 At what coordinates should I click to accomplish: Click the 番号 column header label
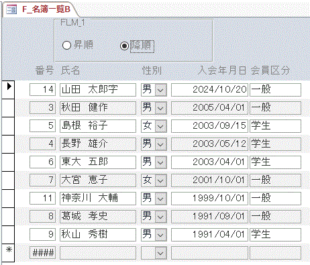(44, 70)
